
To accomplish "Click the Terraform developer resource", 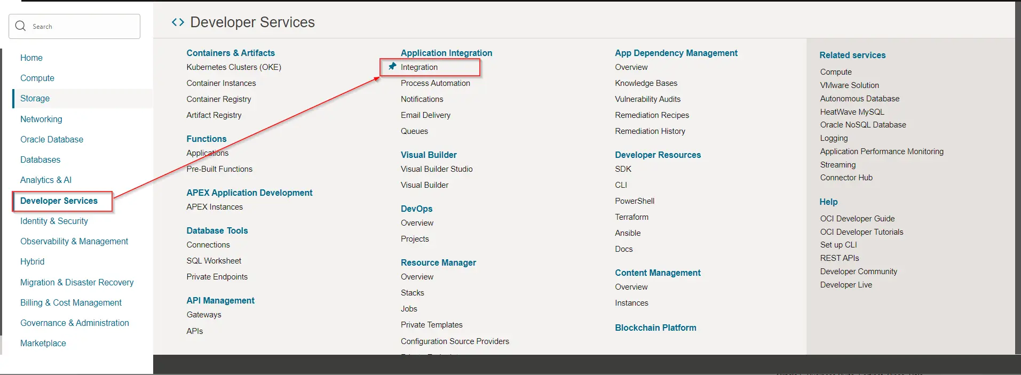I will [631, 217].
